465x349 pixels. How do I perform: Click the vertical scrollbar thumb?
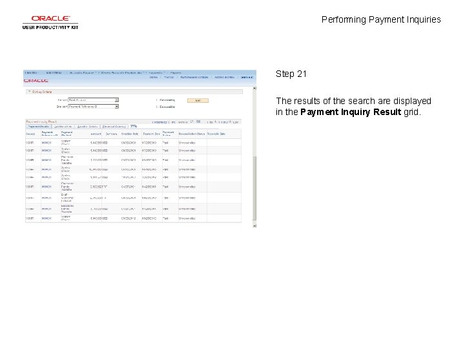point(254,189)
